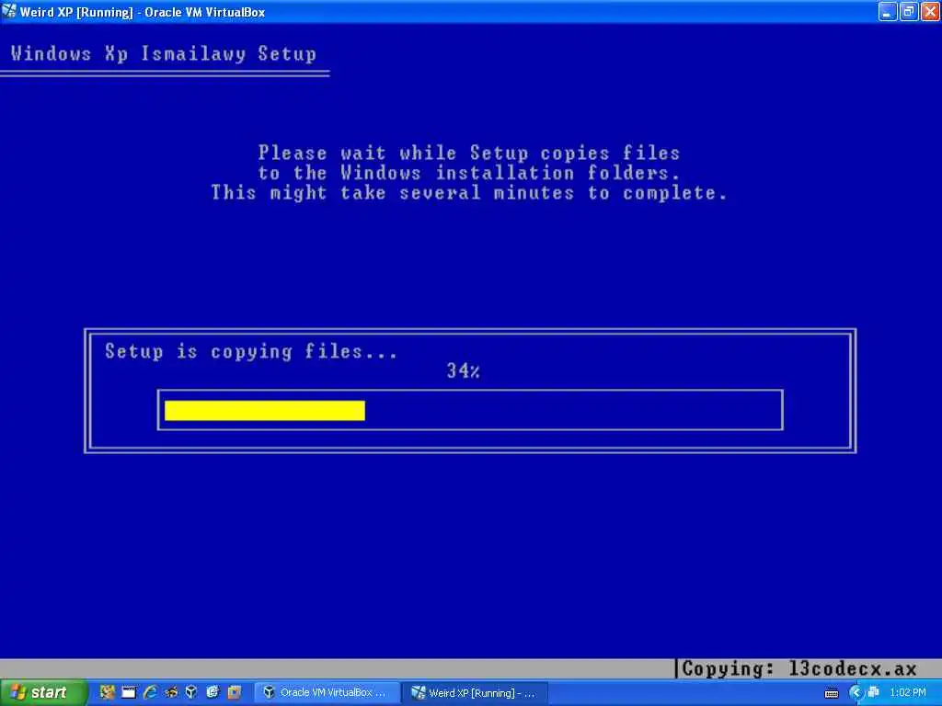Expand hidden tray icons with the arrow
This screenshot has height=706, width=942.
pos(856,693)
